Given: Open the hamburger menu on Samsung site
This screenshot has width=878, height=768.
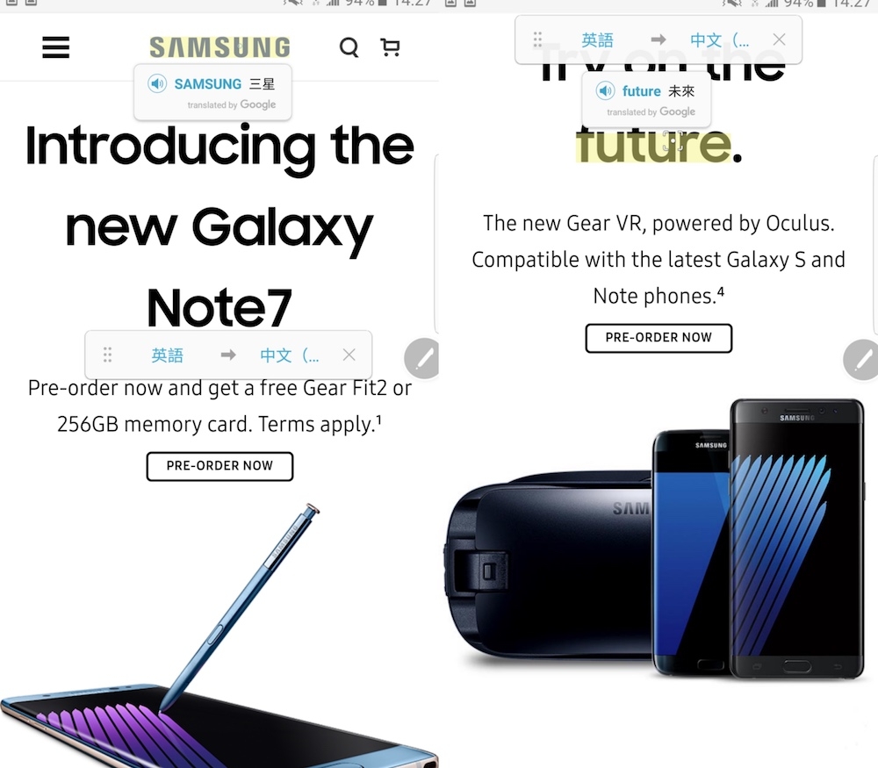Looking at the screenshot, I should coord(56,47).
